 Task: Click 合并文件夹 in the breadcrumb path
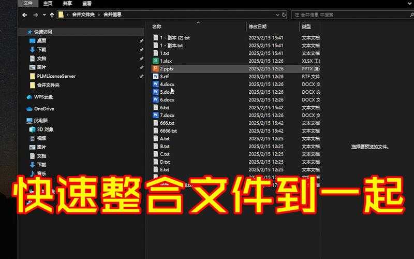coord(84,15)
